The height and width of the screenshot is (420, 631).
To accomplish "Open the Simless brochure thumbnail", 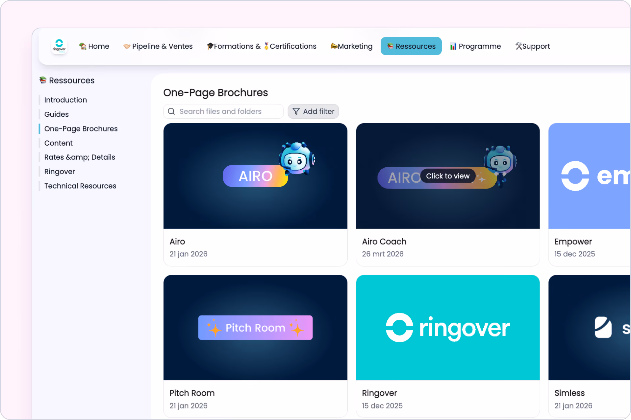I will tap(590, 328).
